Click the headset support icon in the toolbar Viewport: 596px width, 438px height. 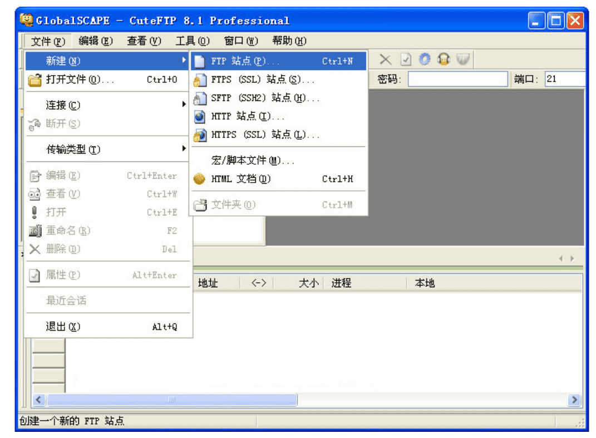tap(444, 60)
